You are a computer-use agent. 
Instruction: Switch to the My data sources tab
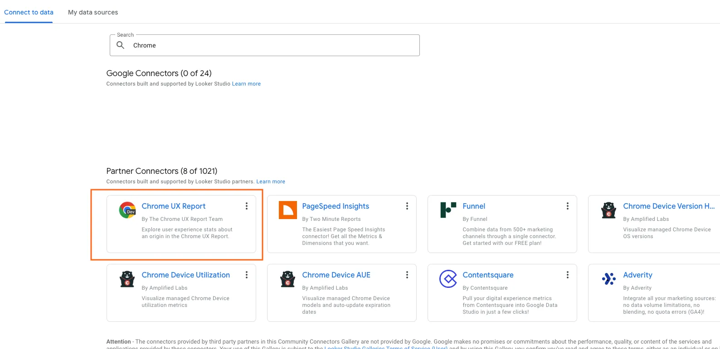pyautogui.click(x=93, y=12)
